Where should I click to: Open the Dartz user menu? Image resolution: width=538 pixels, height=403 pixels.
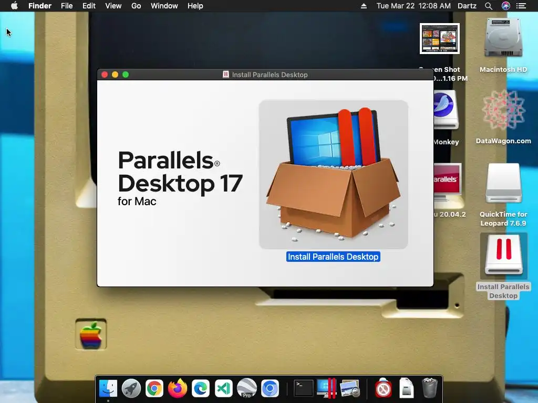[x=467, y=6]
